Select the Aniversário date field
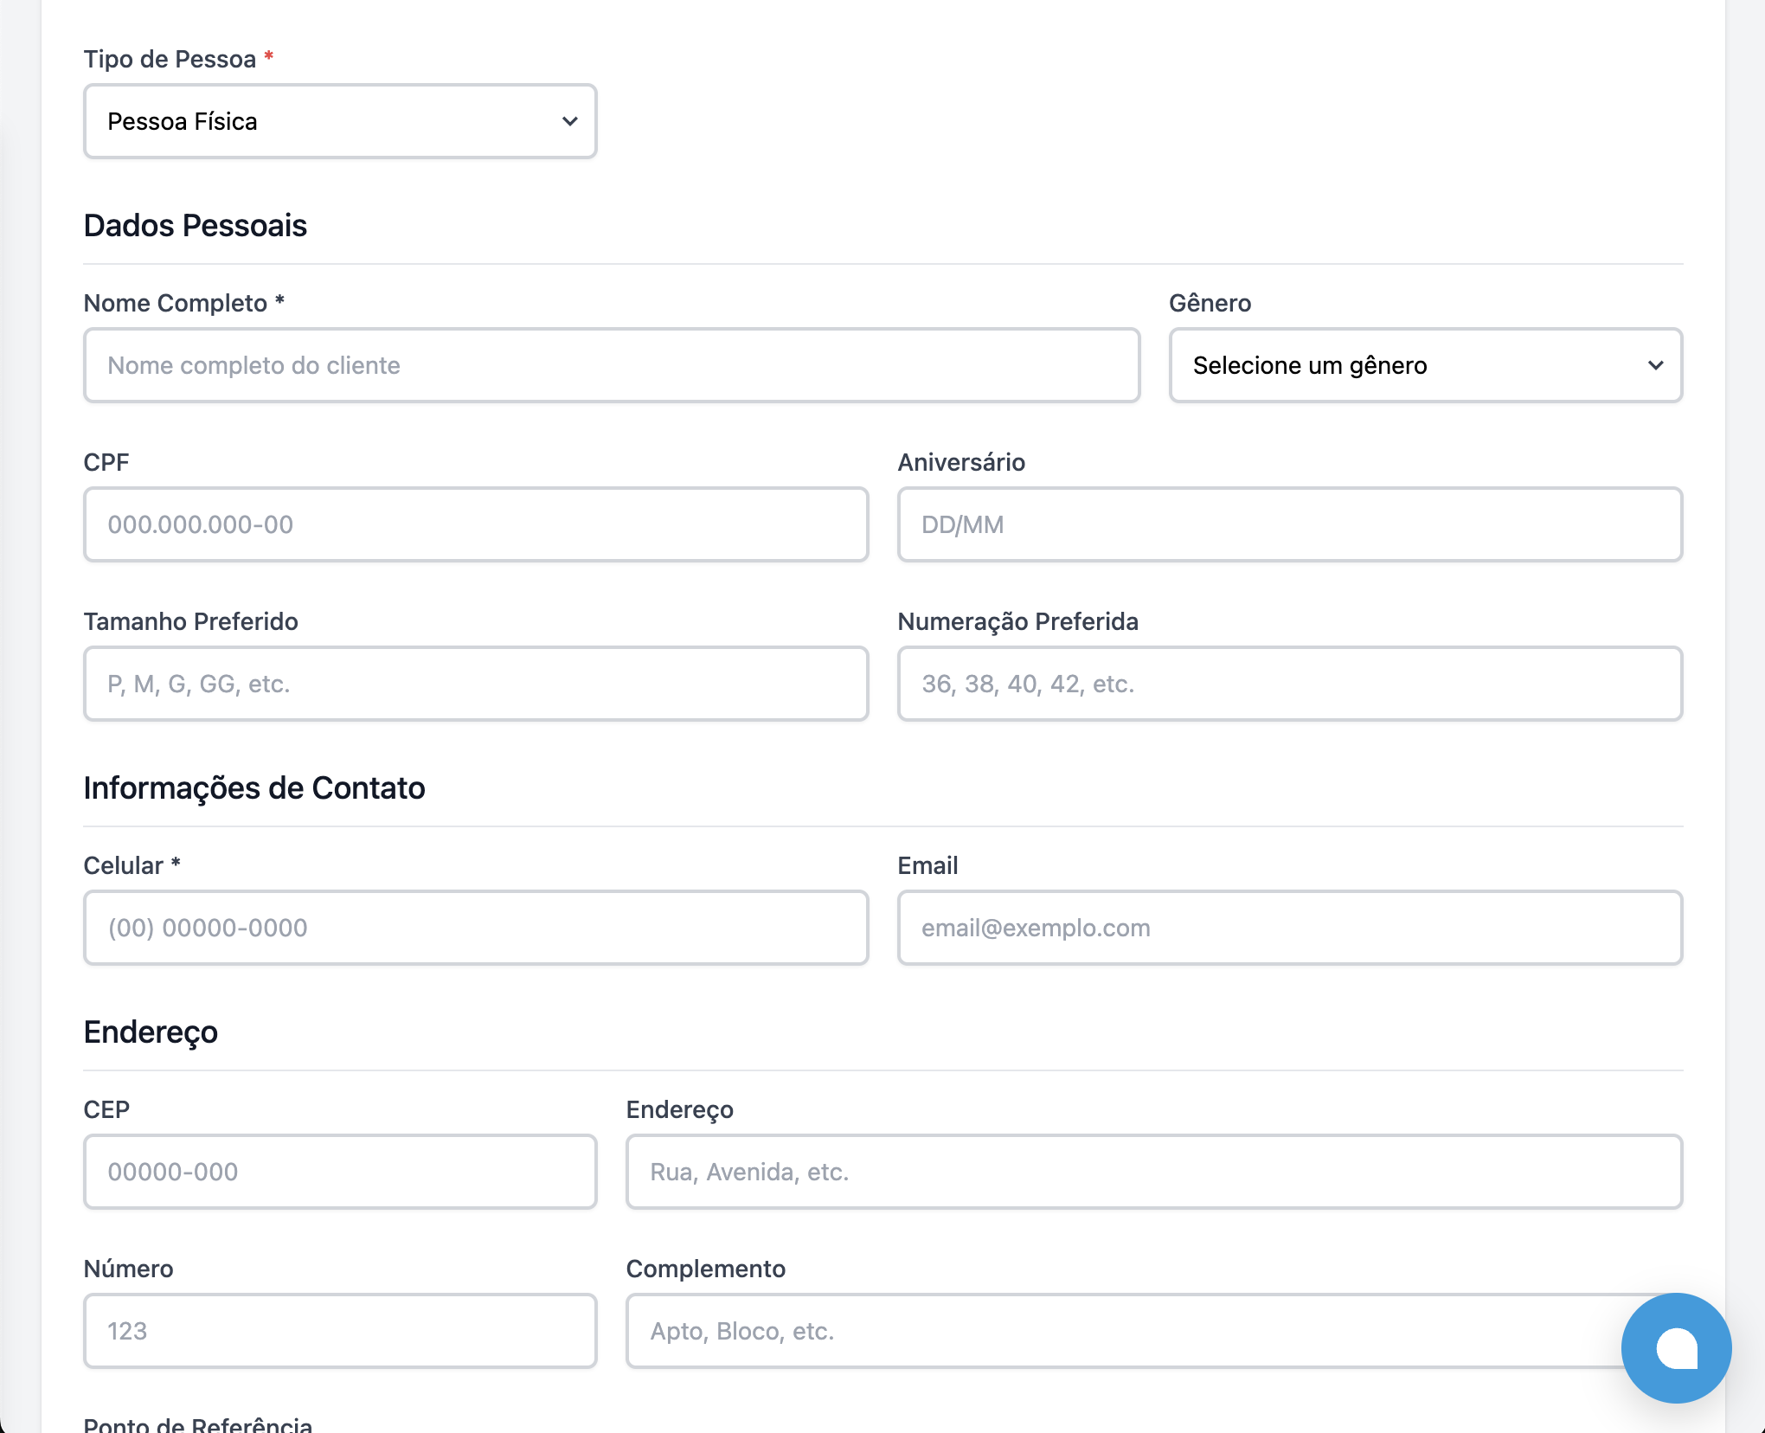Viewport: 1765px width, 1433px height. [x=1289, y=524]
